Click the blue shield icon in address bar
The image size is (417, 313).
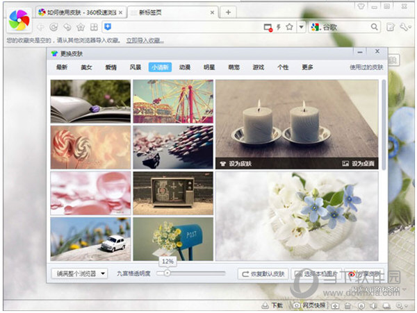point(108,27)
